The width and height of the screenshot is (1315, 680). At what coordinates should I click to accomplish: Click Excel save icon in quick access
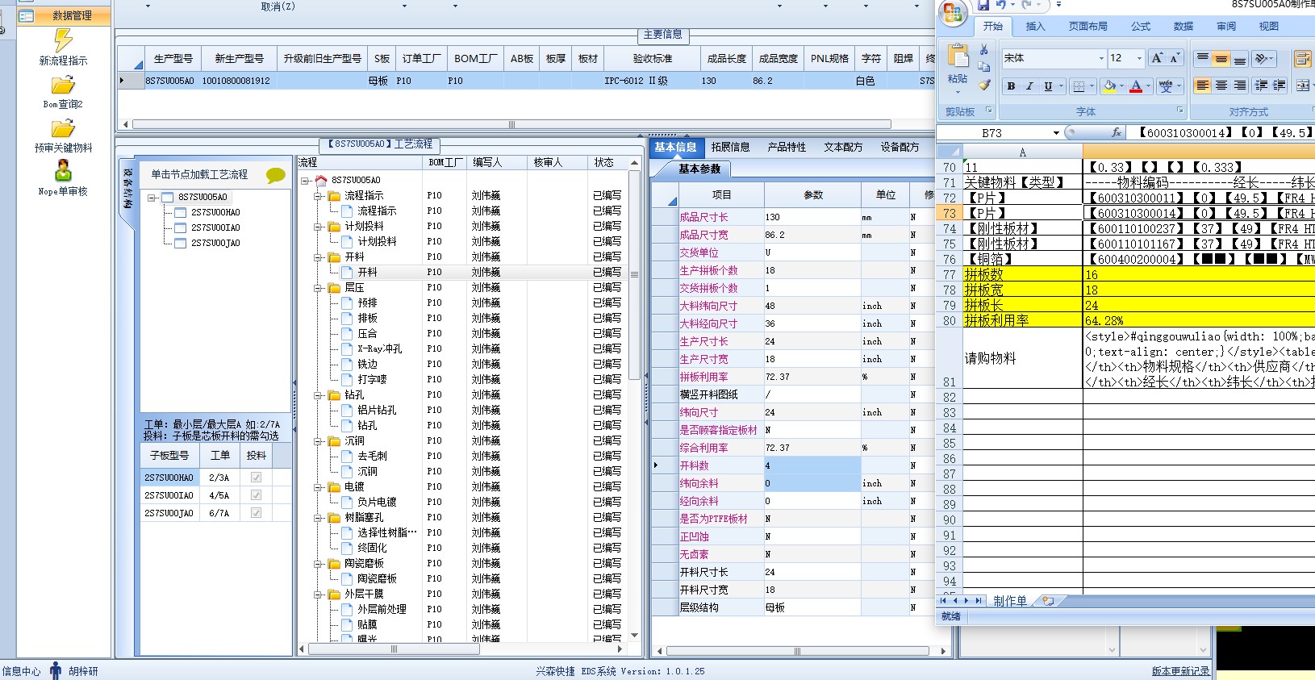tap(983, 5)
